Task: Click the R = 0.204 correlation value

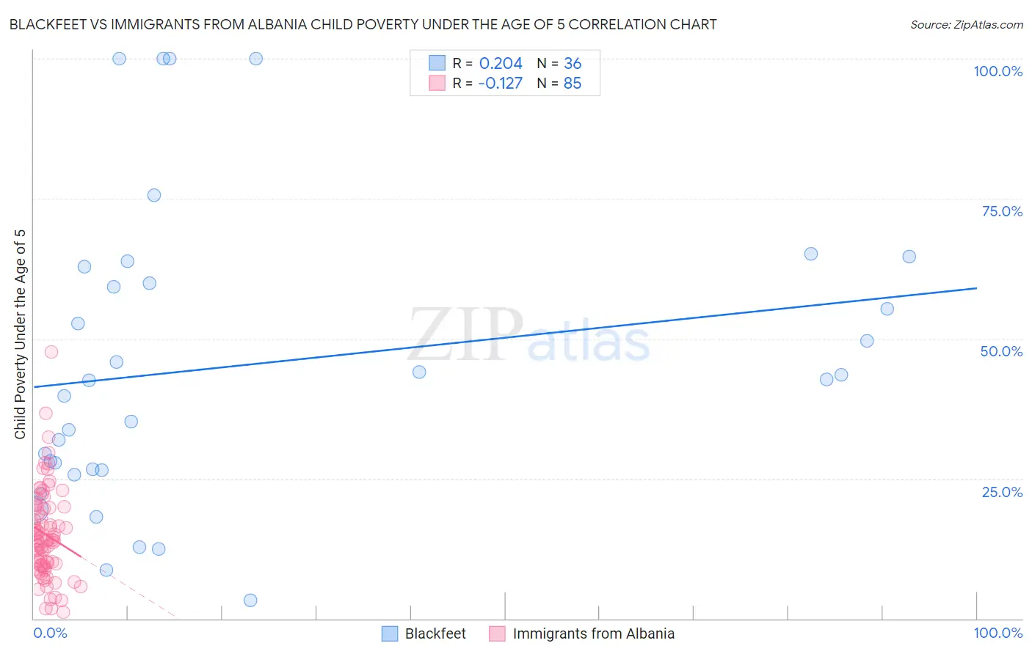Action: point(487,63)
